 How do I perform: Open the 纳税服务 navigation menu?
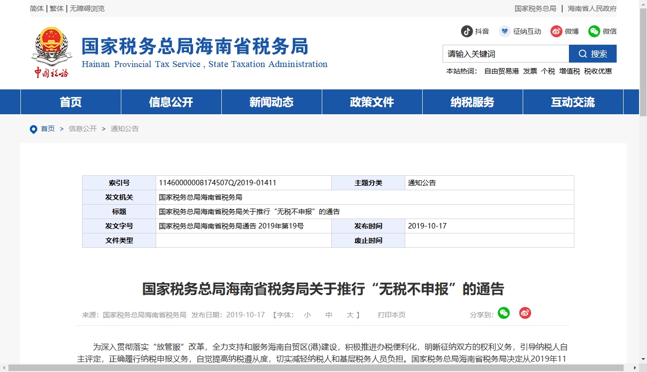pos(472,102)
